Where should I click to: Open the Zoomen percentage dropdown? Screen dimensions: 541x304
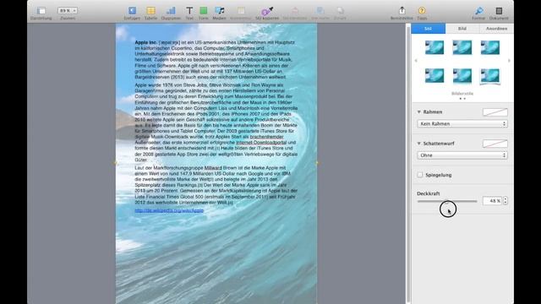click(x=68, y=11)
